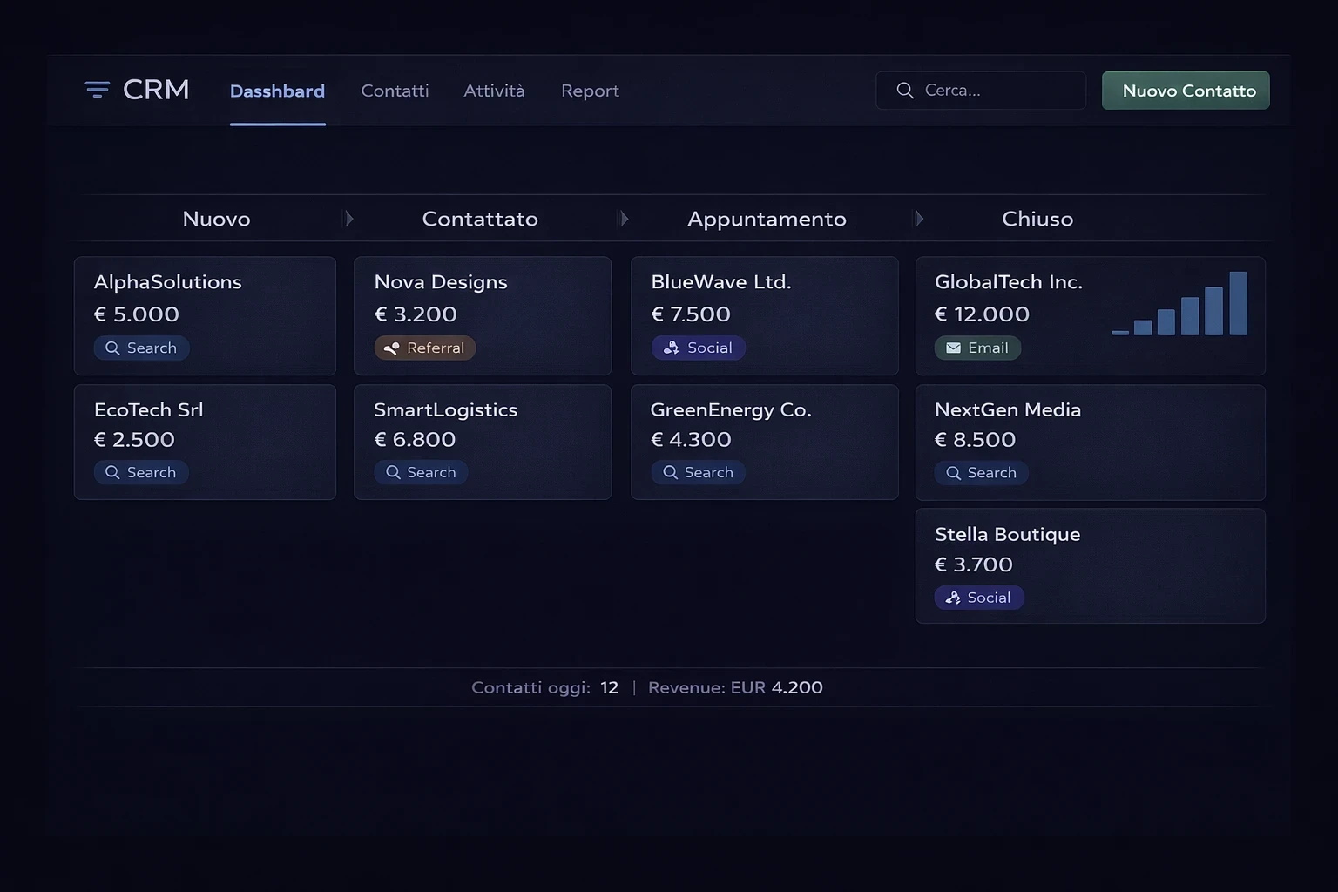Select the Appuntamento pipeline stage header

click(767, 219)
